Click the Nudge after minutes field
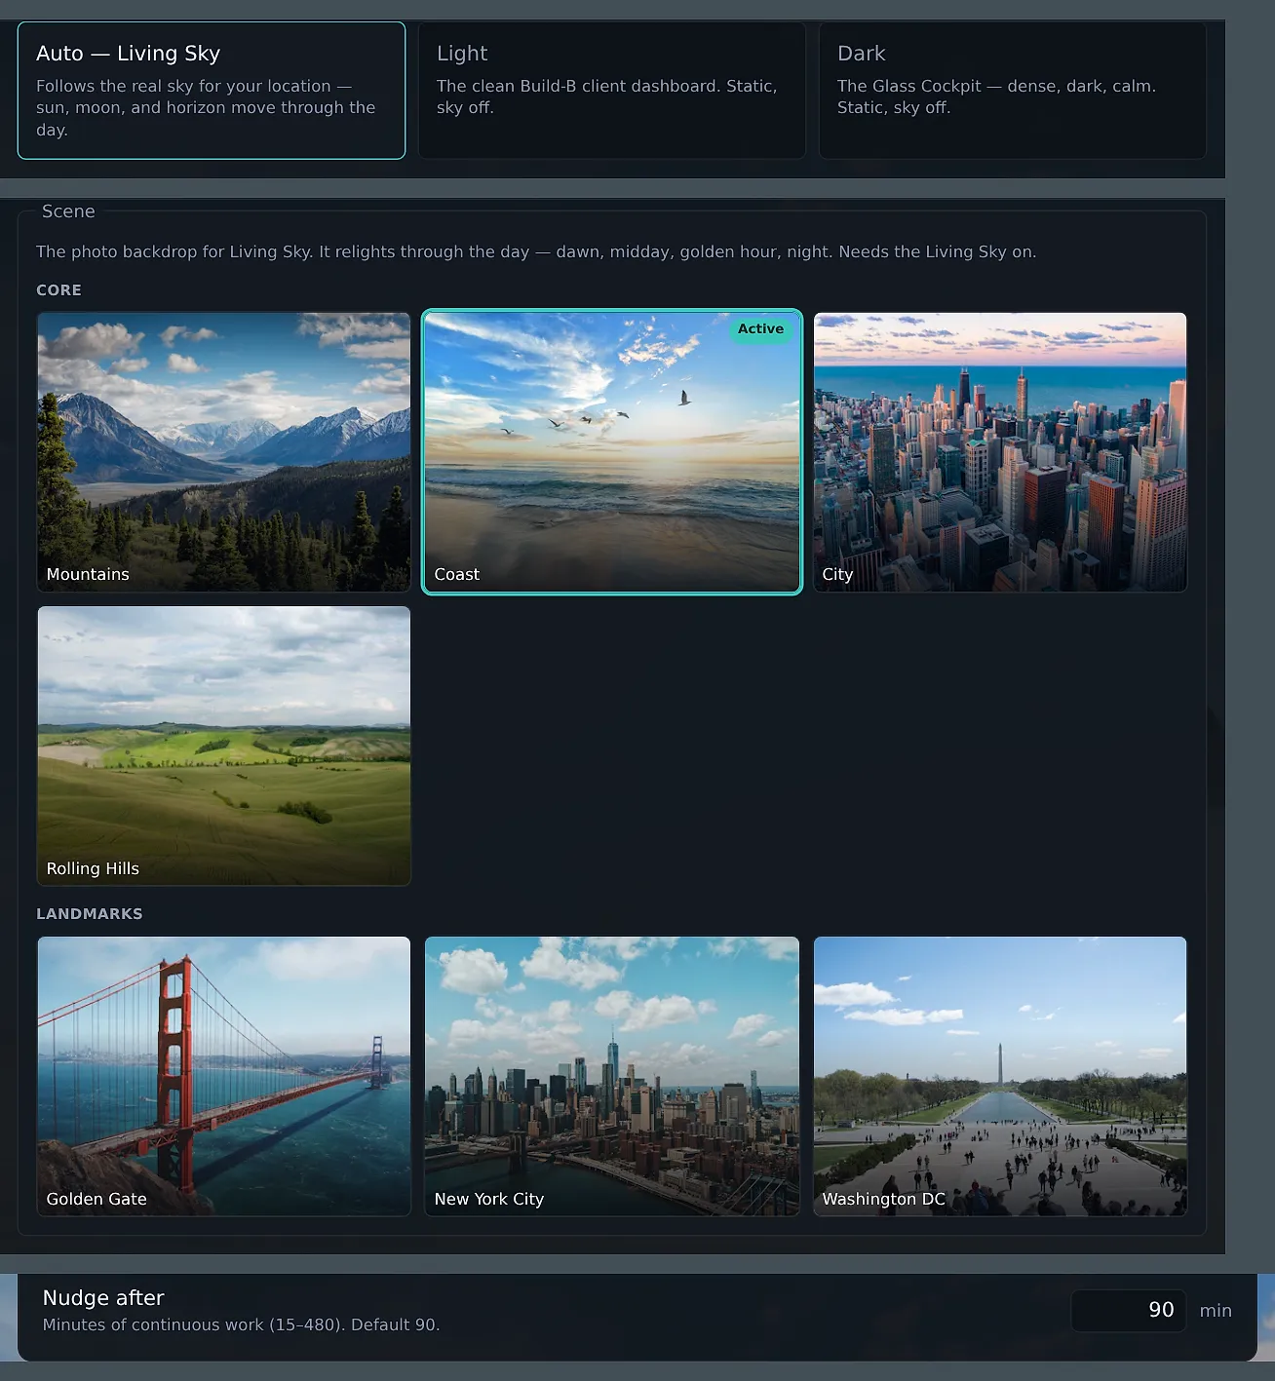The width and height of the screenshot is (1275, 1381). (1129, 1310)
